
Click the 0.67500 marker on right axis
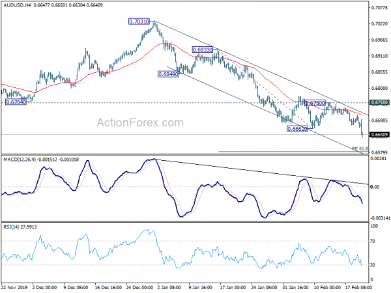tap(379, 102)
